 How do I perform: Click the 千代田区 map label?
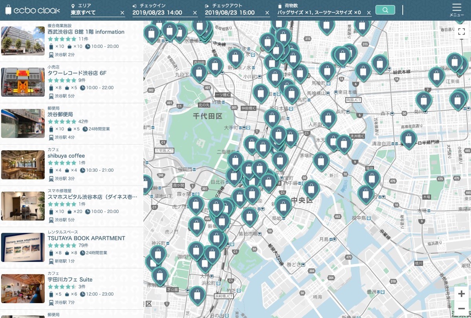click(208, 116)
